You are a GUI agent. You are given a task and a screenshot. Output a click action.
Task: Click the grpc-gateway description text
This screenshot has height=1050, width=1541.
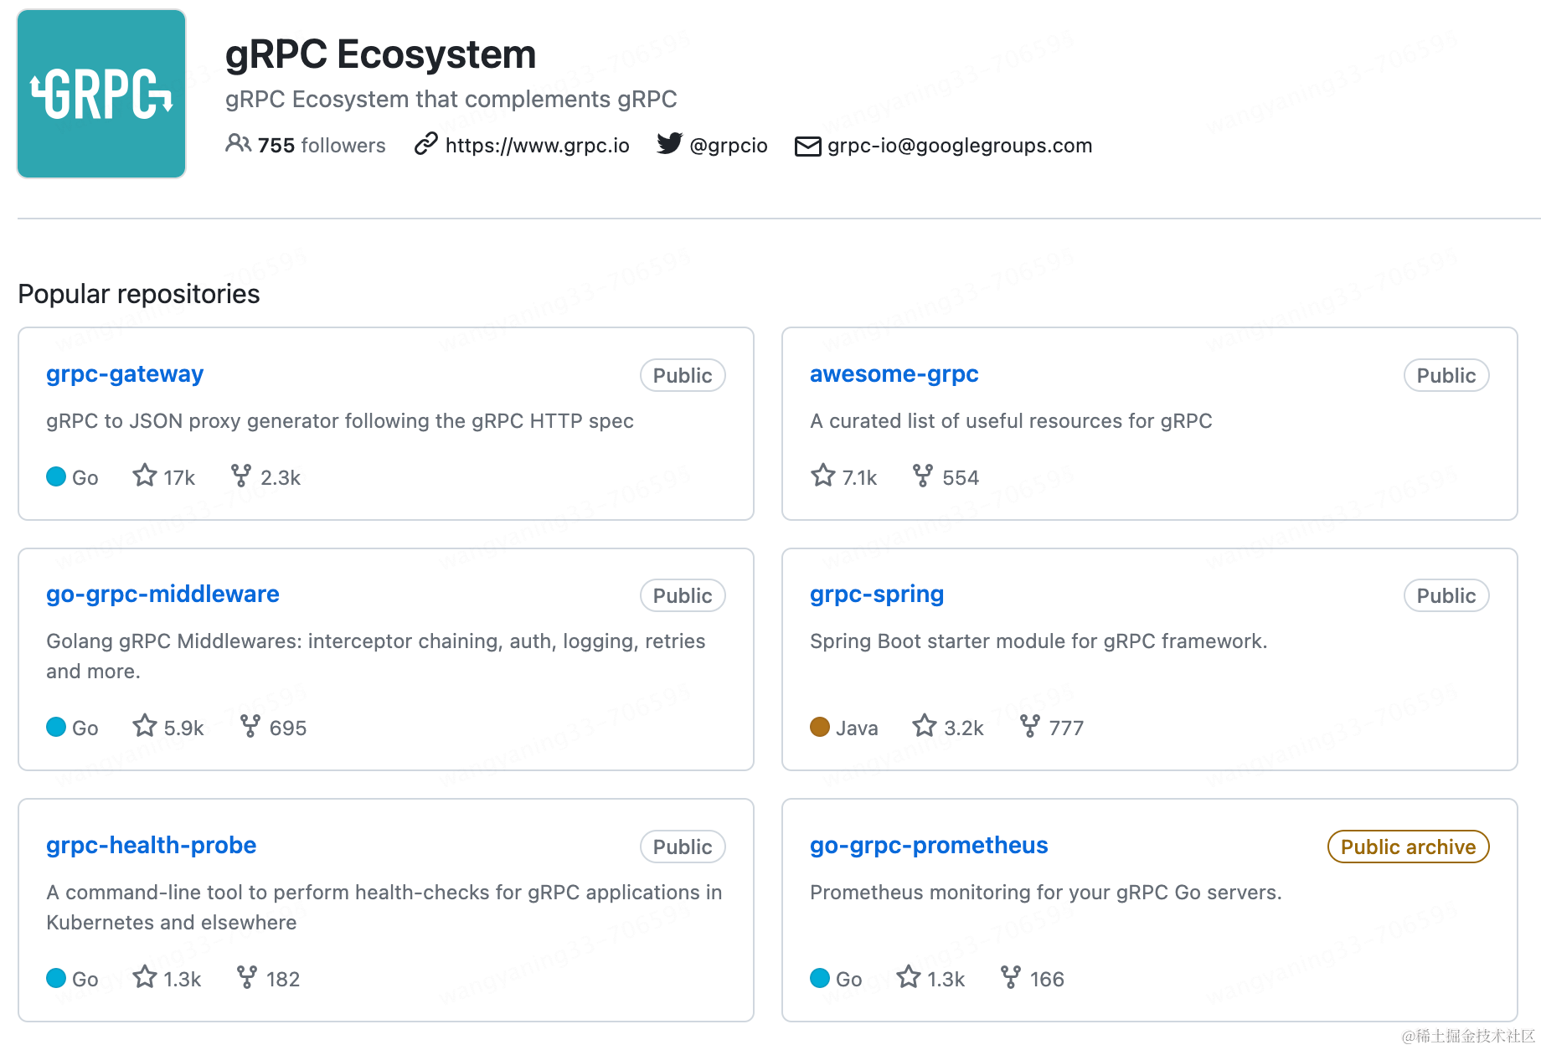340,420
